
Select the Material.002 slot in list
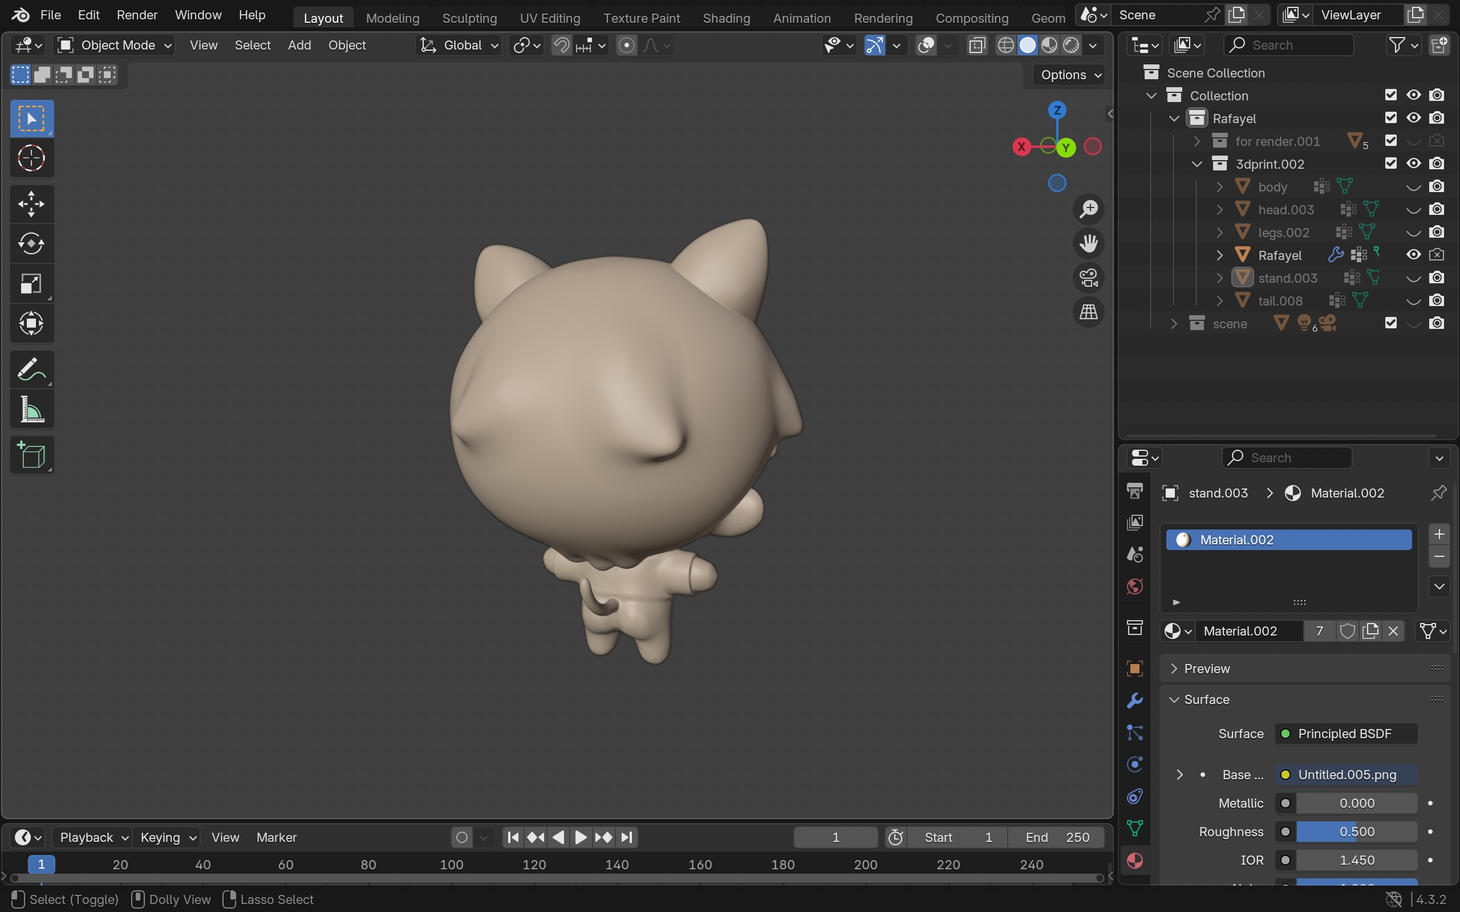tap(1289, 540)
